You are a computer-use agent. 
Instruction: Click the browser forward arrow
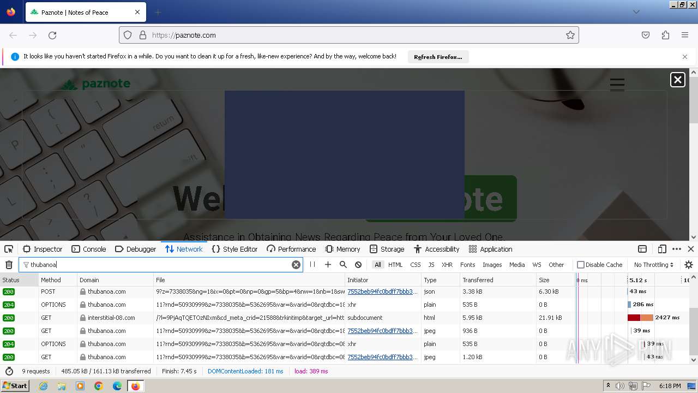tap(33, 35)
